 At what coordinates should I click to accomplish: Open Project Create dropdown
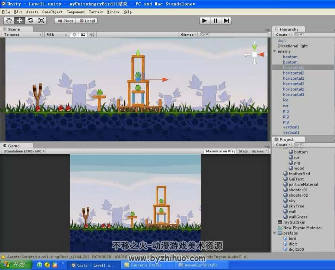[x=283, y=145]
